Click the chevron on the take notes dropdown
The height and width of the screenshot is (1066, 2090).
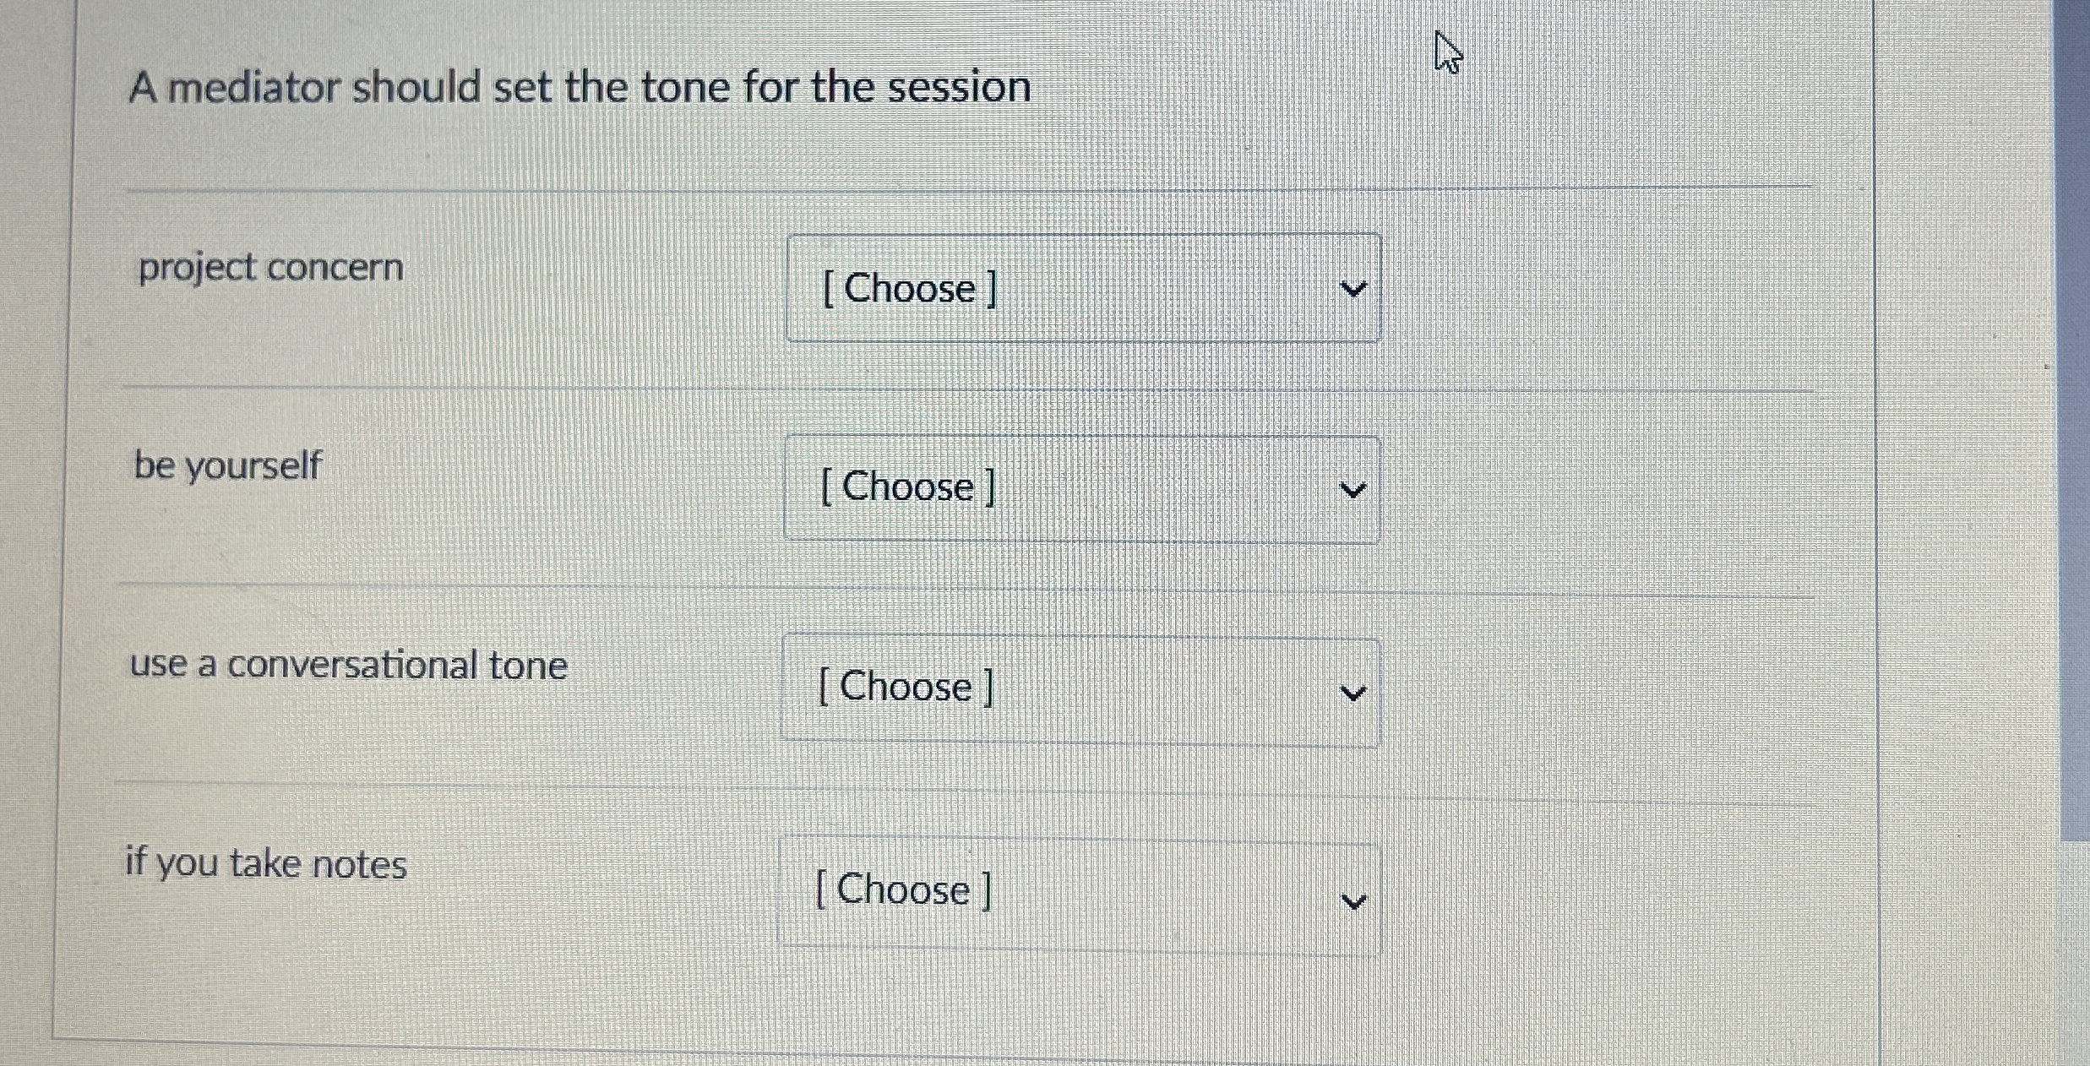coord(1352,898)
